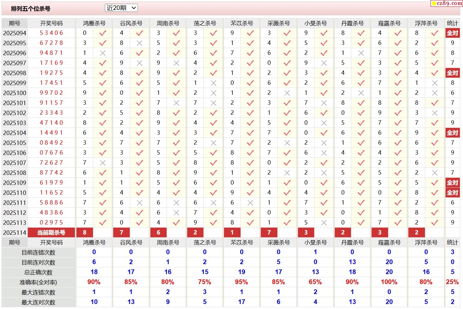Click the 最大连对次数 row label
This screenshot has height=309, width=463.
point(38,302)
